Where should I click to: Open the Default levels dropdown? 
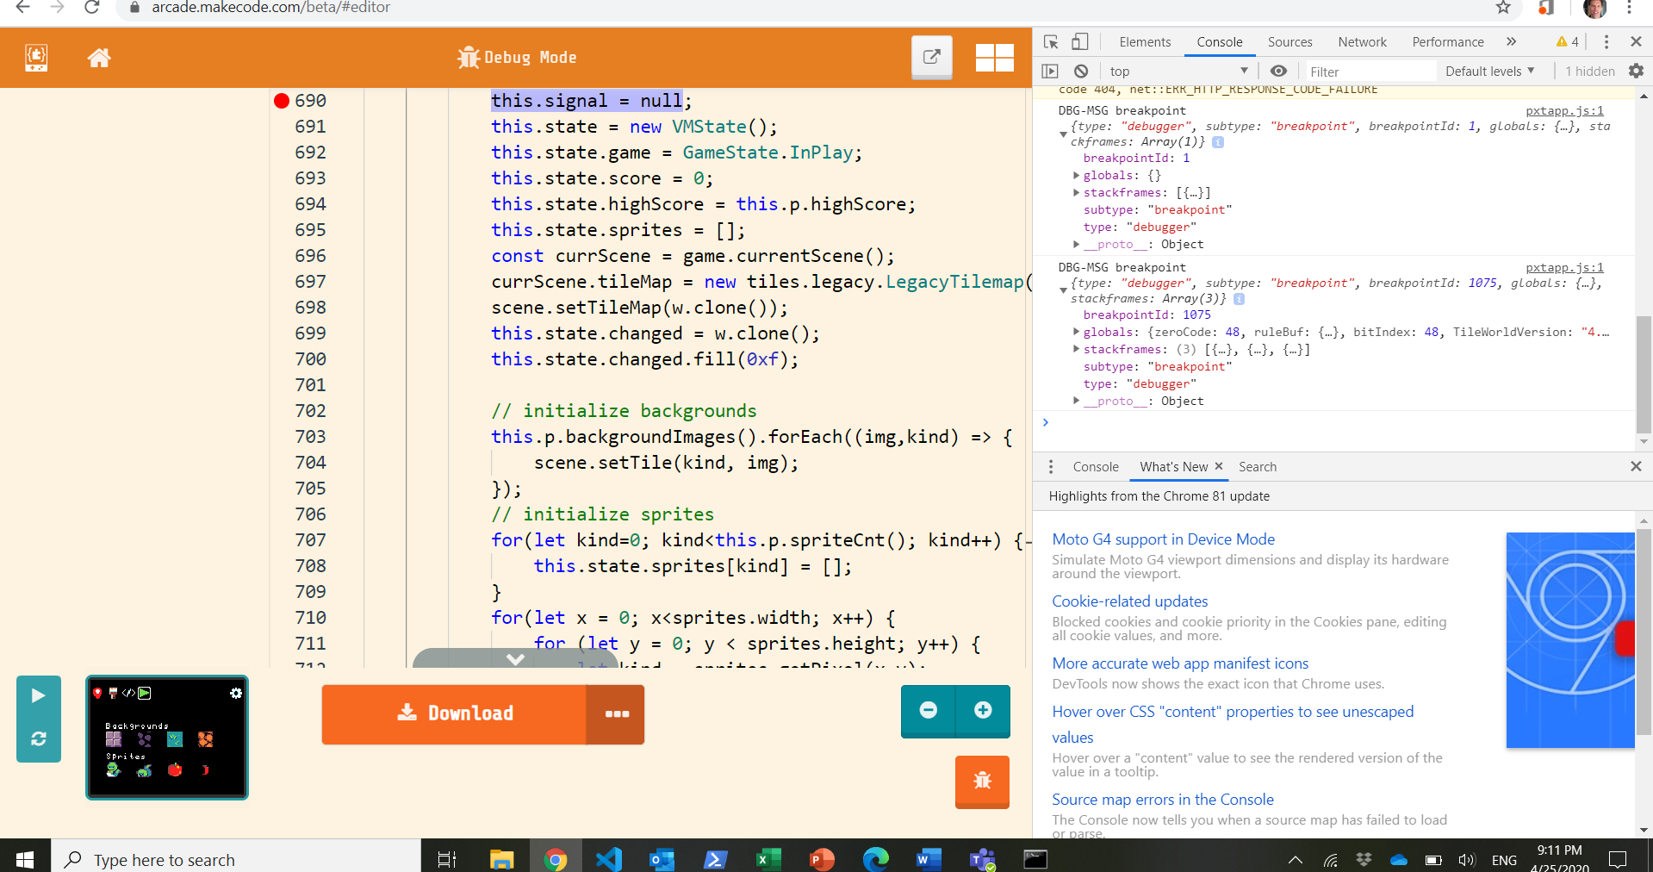pos(1488,71)
